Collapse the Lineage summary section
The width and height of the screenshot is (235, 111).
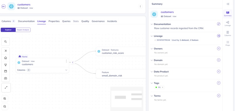pos(152,36)
